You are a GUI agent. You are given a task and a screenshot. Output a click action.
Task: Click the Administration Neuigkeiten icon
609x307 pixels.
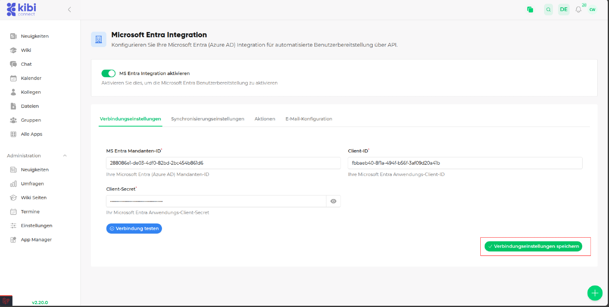13,170
